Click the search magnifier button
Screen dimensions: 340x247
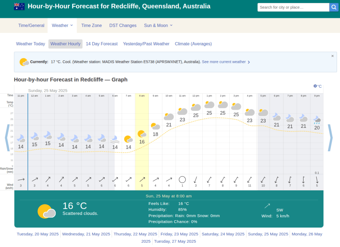pyautogui.click(x=334, y=7)
